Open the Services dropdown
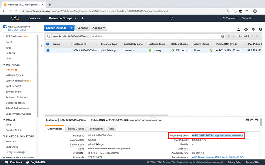Screen dimensions: 265x165 click(36, 18)
